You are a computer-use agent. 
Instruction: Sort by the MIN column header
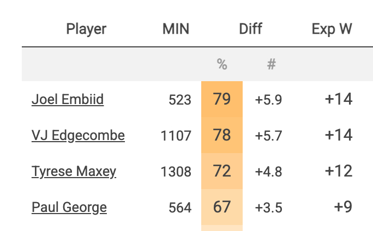(176, 29)
